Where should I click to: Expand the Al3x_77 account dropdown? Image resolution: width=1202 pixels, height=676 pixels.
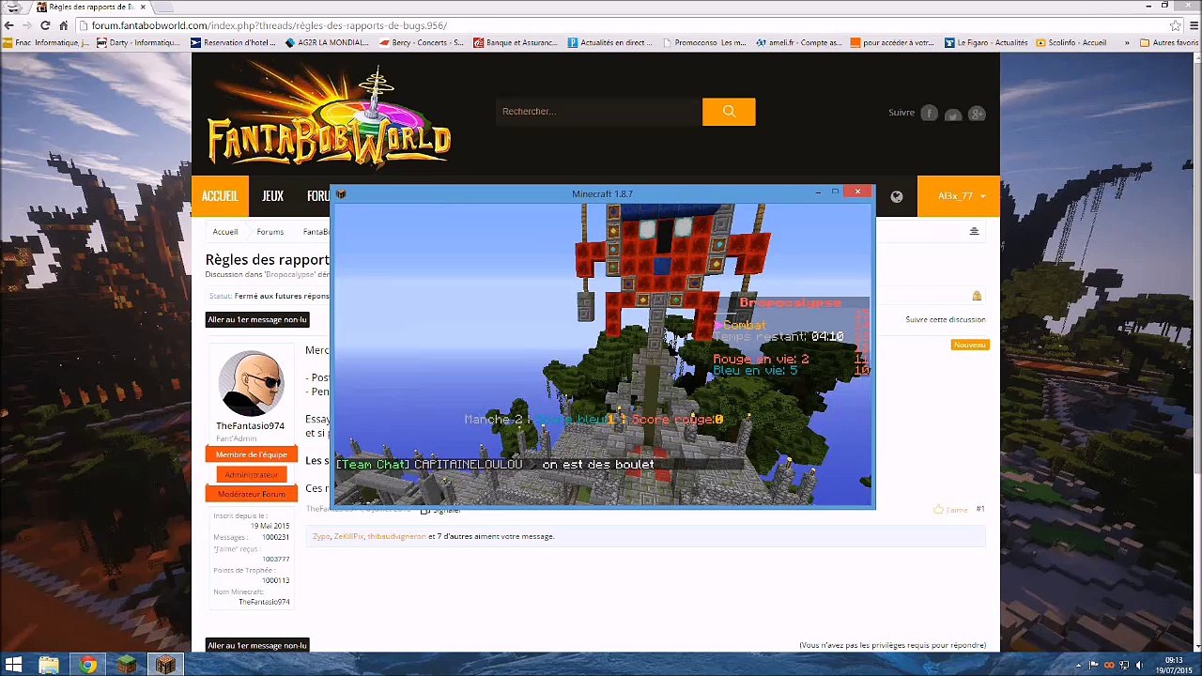(959, 196)
